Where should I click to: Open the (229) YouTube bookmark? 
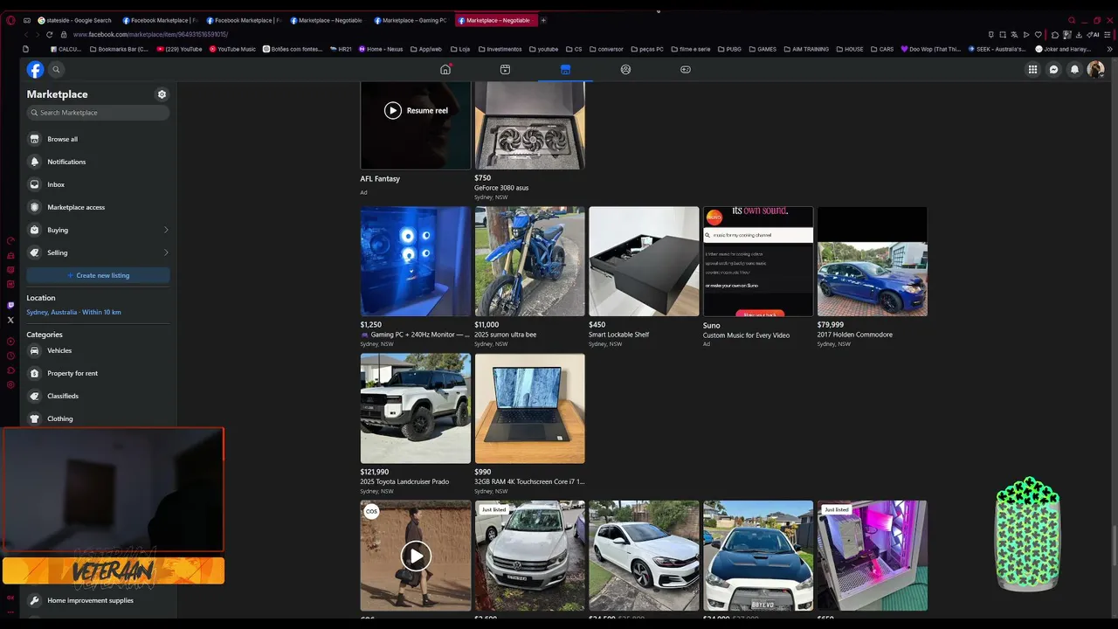pyautogui.click(x=179, y=49)
